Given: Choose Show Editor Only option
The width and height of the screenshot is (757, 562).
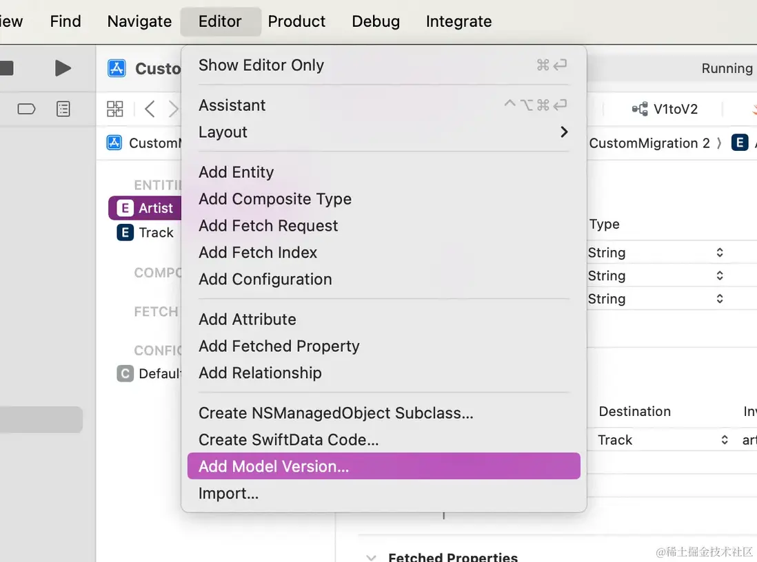Looking at the screenshot, I should click(261, 65).
